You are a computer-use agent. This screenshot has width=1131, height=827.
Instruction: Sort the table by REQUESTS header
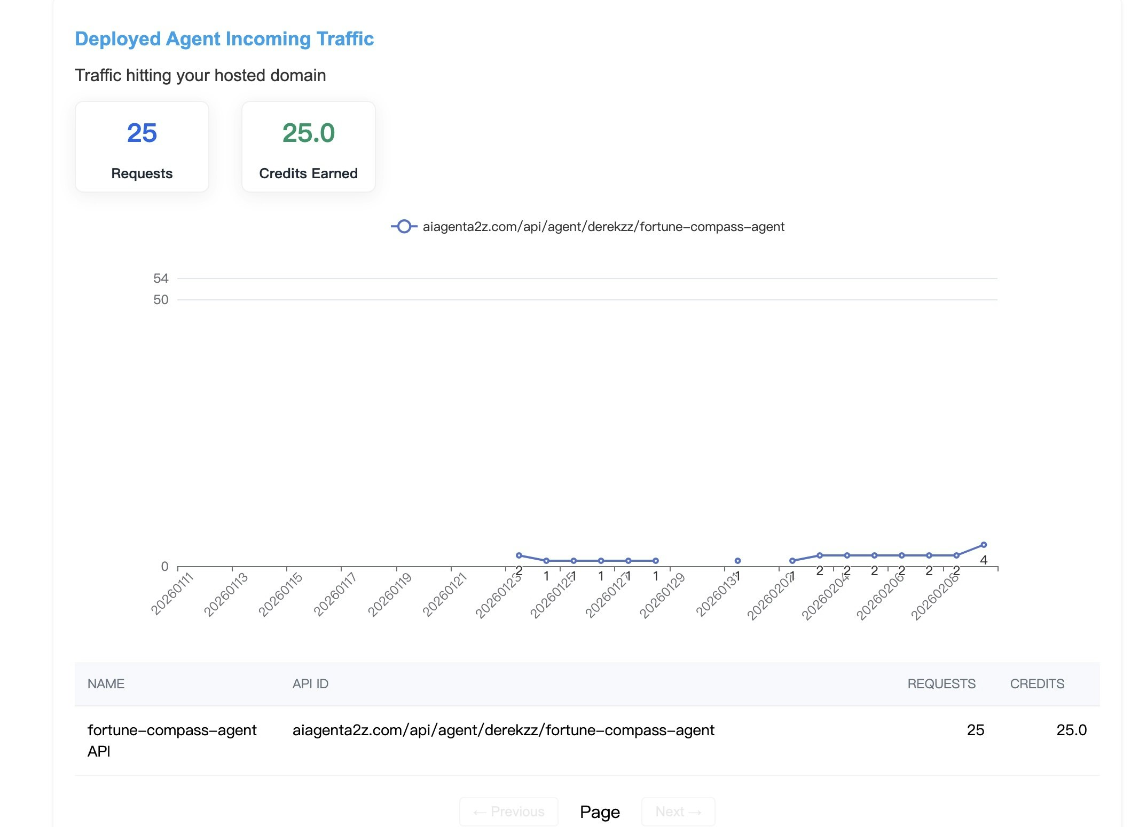click(942, 683)
